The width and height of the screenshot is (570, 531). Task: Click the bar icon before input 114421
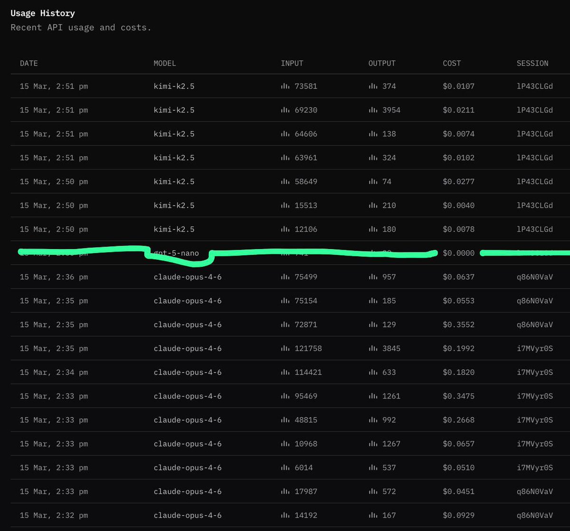click(285, 372)
